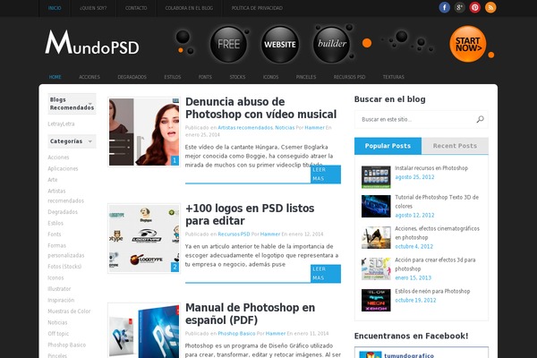Open tumundografico Facebook page link
This screenshot has height=358, width=537.
point(409,355)
